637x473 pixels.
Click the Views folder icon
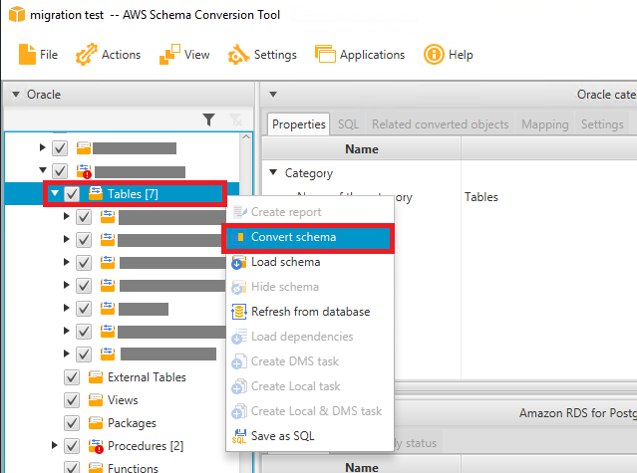coord(96,400)
